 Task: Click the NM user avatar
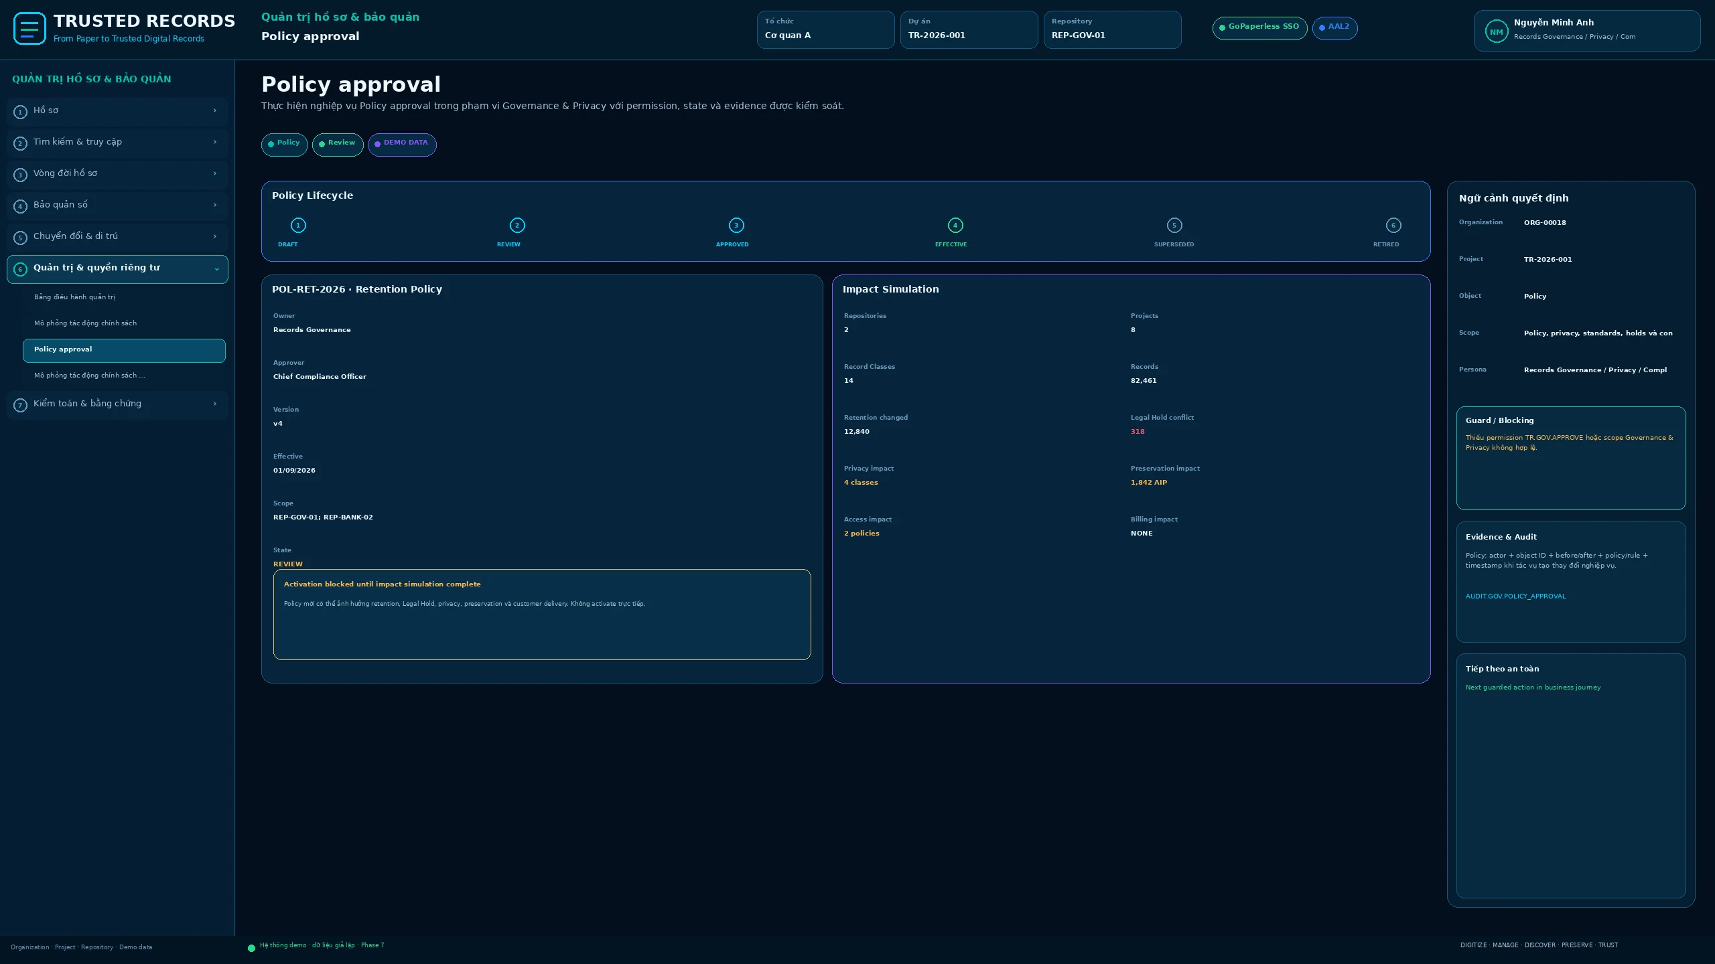coord(1496,31)
